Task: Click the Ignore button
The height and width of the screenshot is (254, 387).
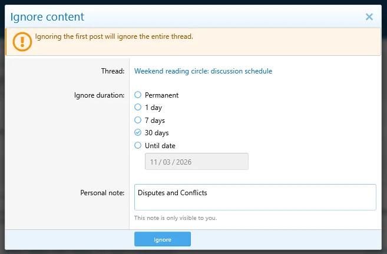Action: point(163,239)
